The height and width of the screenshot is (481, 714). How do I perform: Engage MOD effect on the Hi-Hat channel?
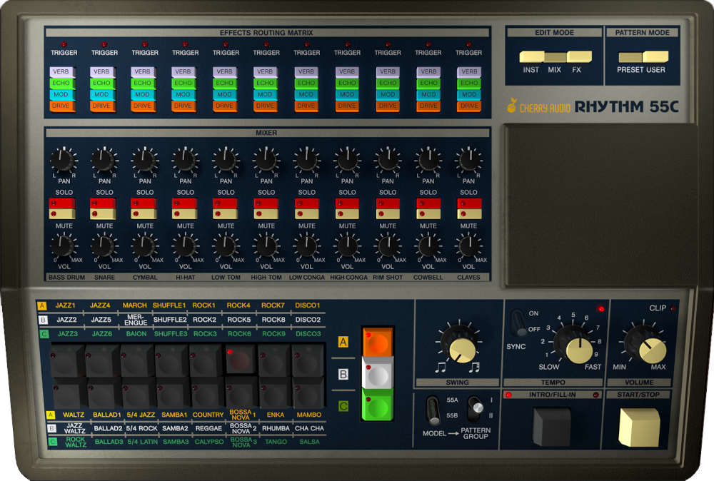click(183, 94)
